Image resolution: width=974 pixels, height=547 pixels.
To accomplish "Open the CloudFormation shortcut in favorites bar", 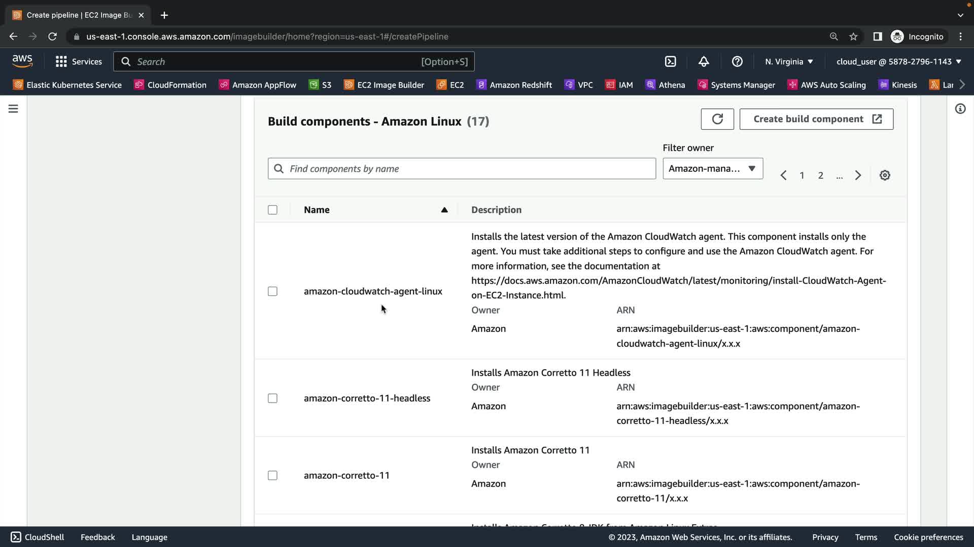I will pos(170,85).
